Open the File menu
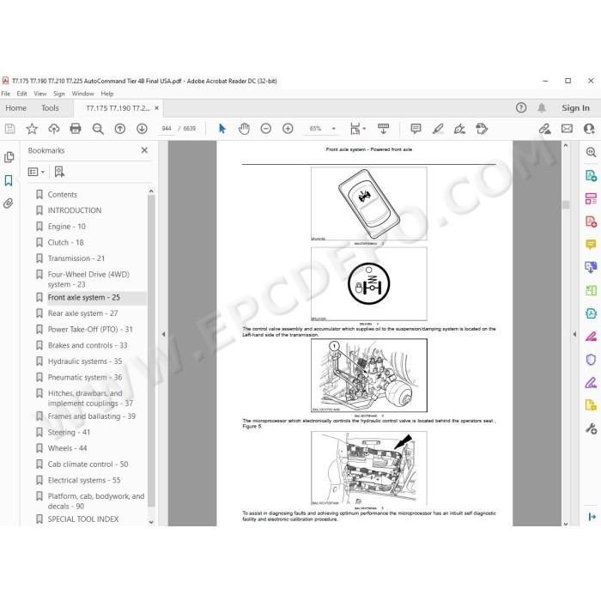 click(5, 94)
